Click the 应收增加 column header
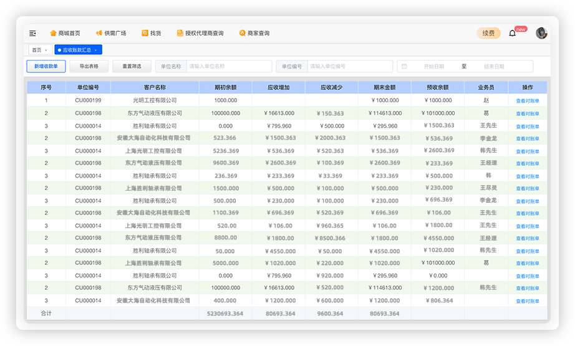The height and width of the screenshot is (346, 575). [x=279, y=88]
